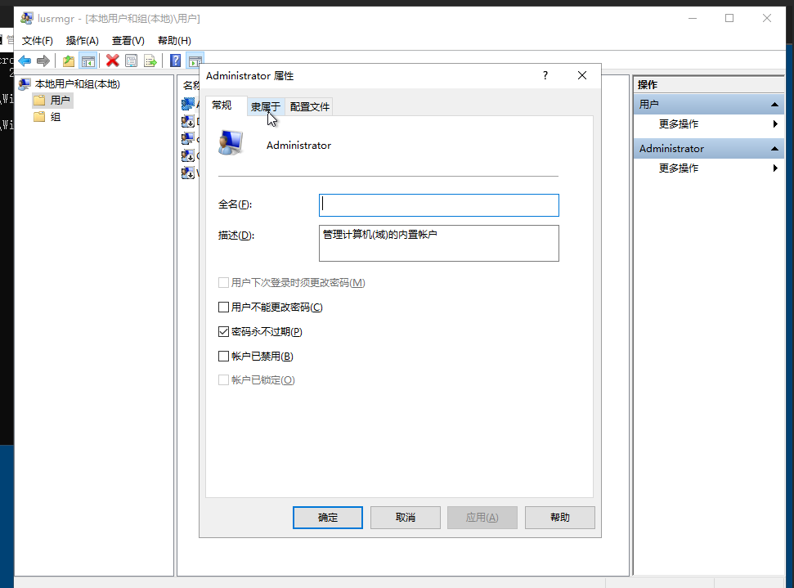Click the Administrator name beside the avatar
This screenshot has width=794, height=588.
pos(298,146)
